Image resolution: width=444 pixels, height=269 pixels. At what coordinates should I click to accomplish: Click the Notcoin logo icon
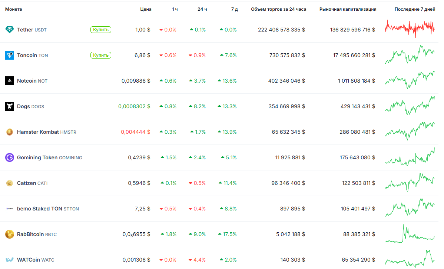(9, 81)
